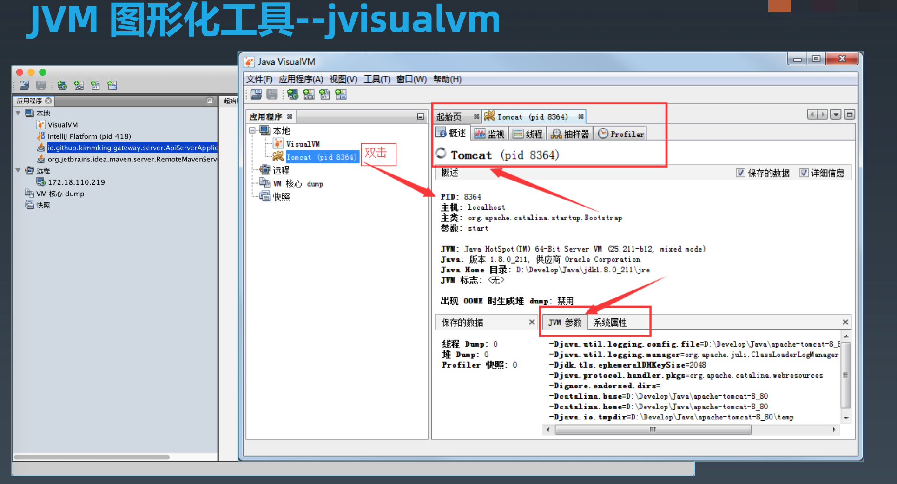Select VisualVM under 本地 in Java VisualVM tree
Screen dimensions: 897x484
[303, 144]
